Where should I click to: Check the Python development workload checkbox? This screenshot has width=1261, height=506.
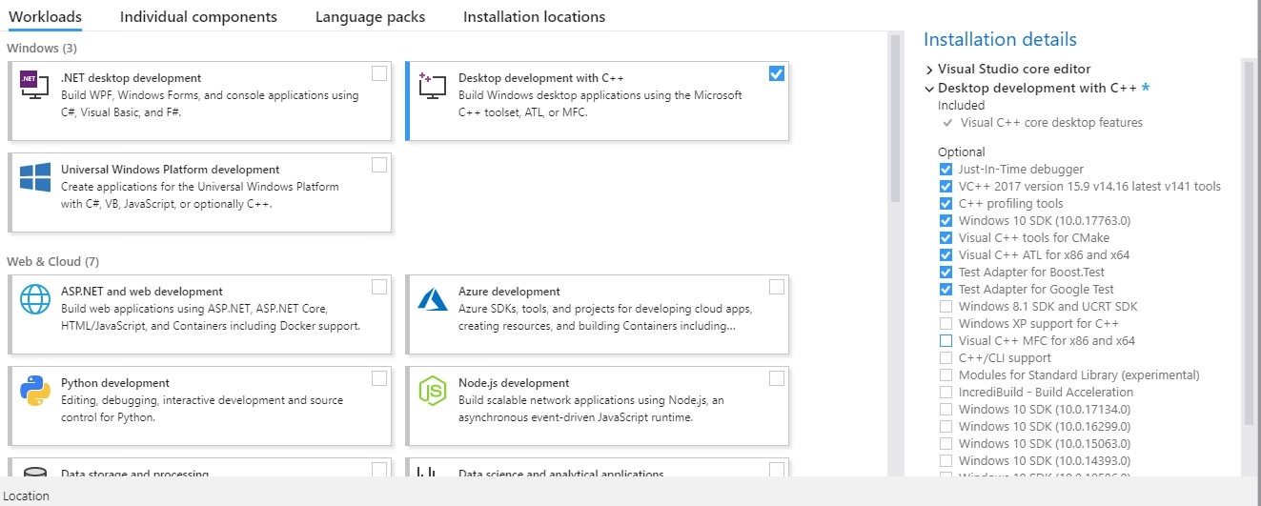pos(379,378)
